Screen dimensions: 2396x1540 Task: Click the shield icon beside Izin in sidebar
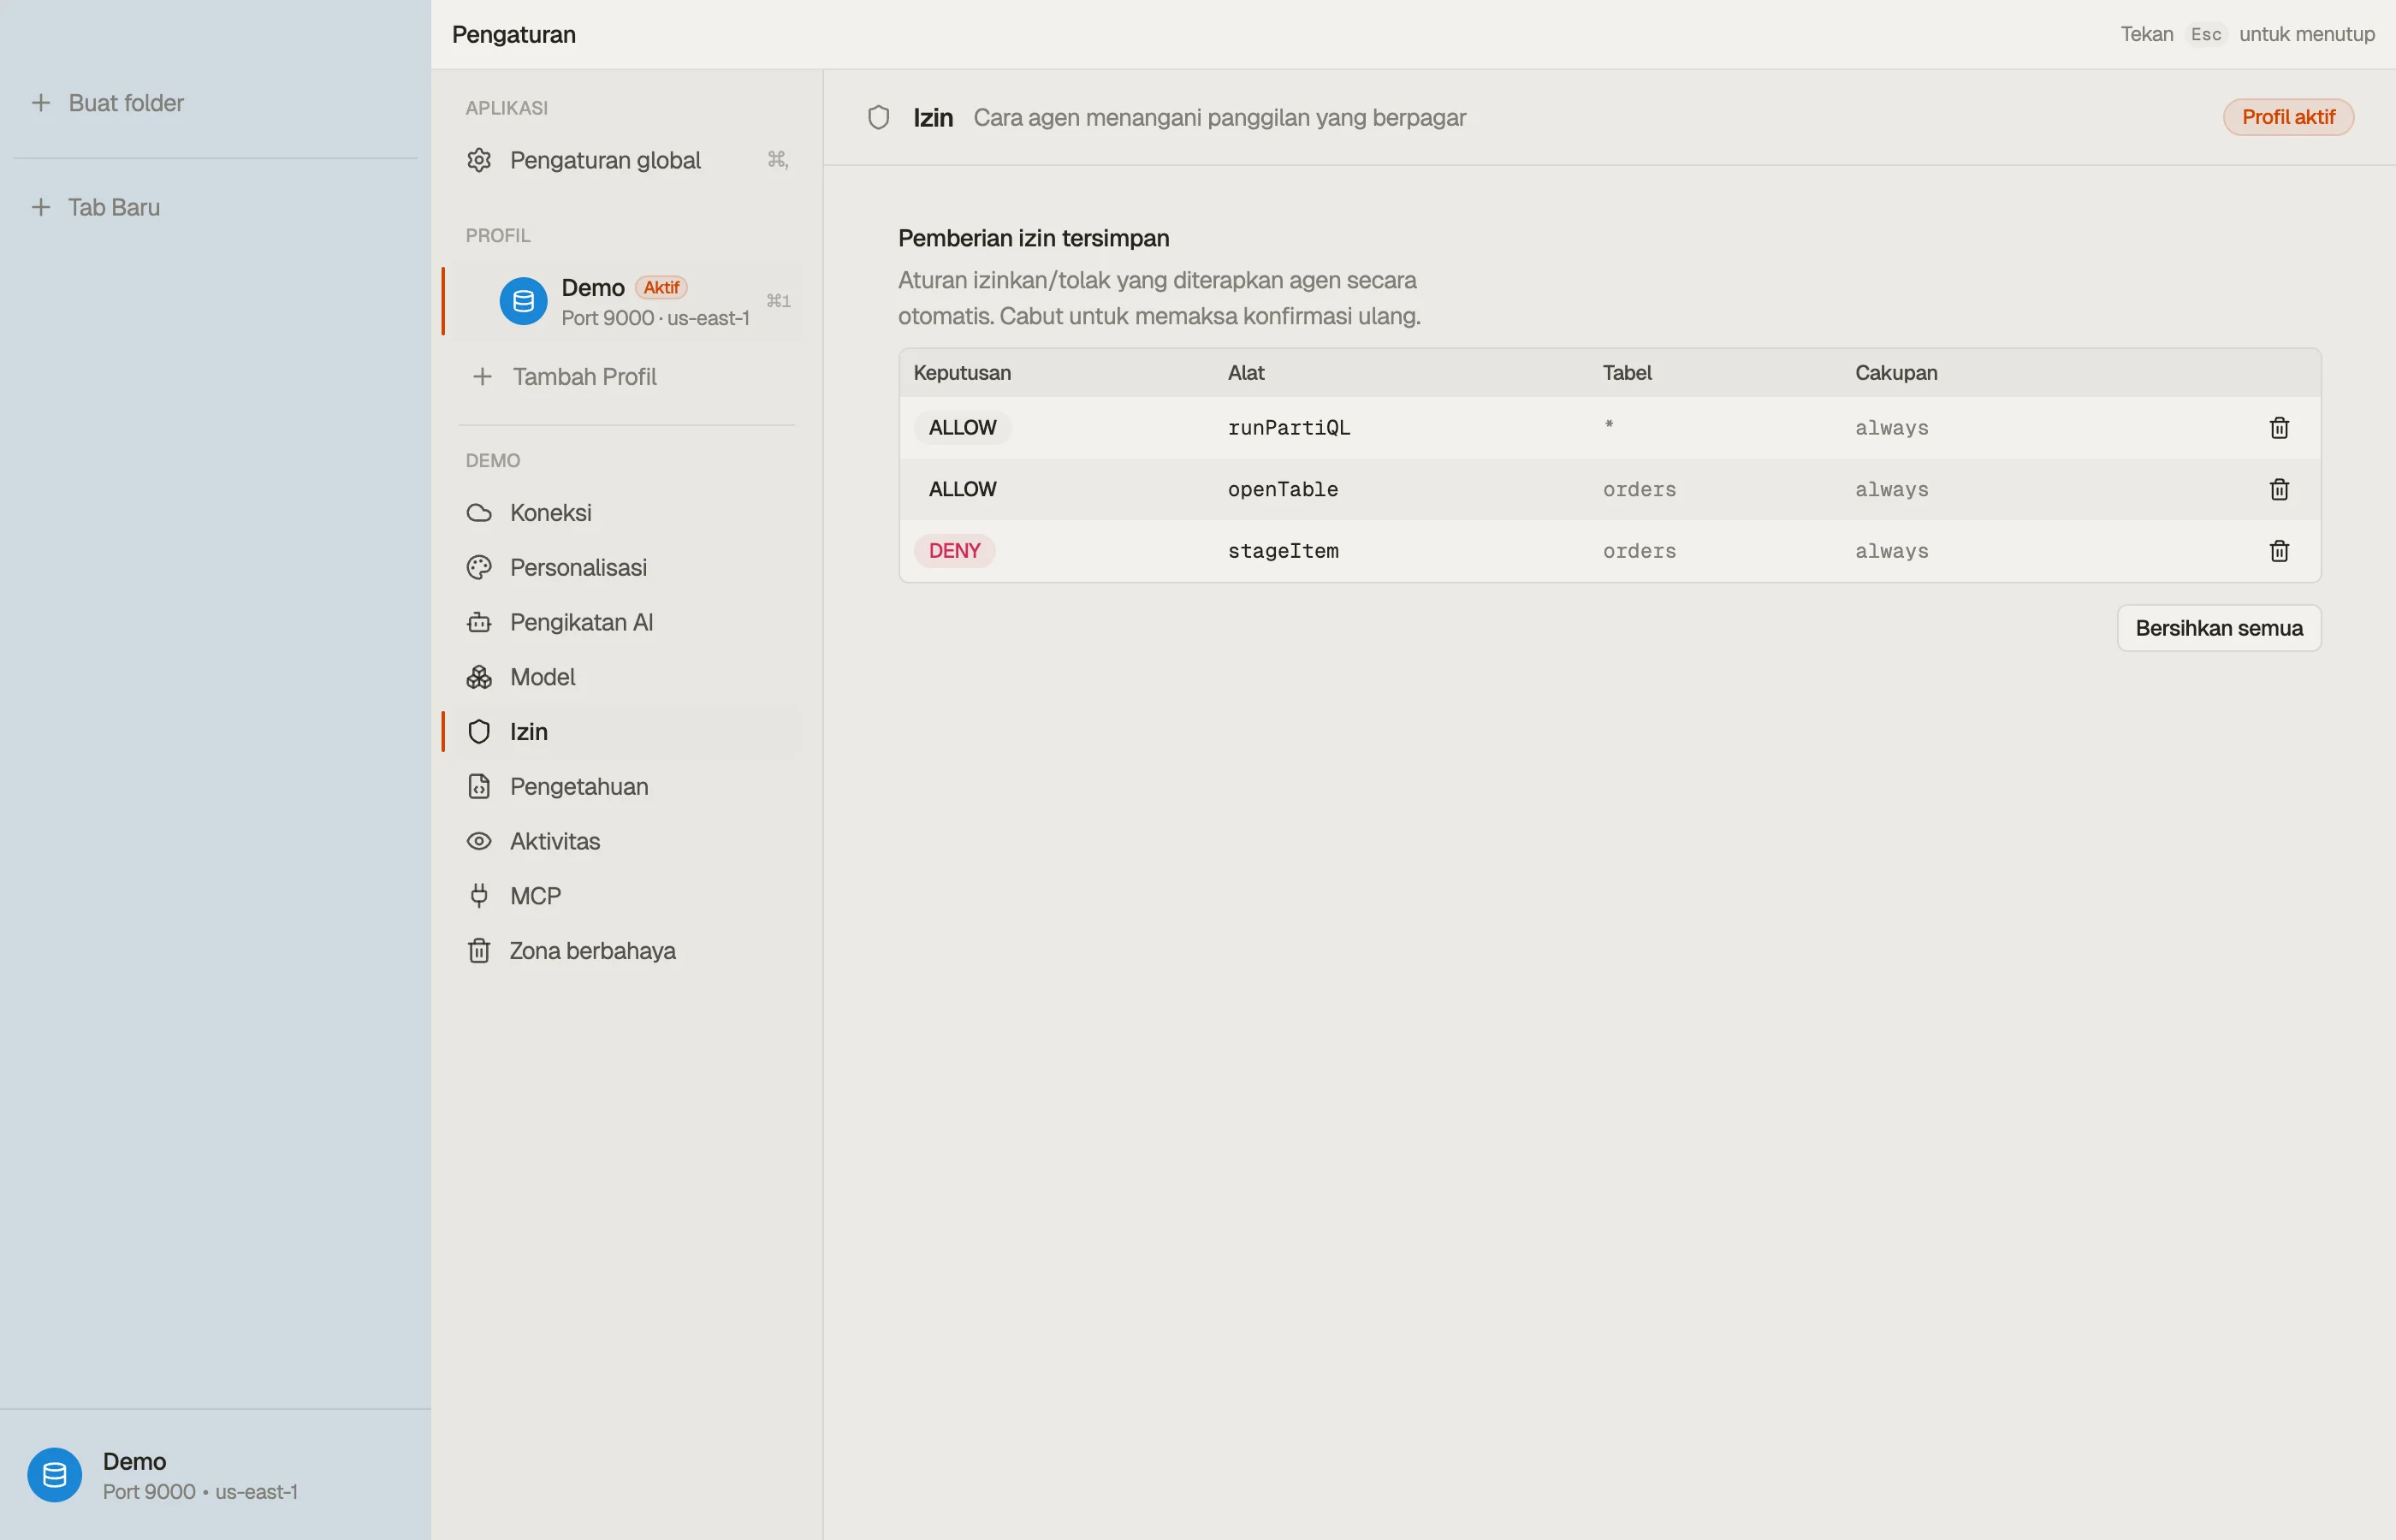tap(479, 732)
